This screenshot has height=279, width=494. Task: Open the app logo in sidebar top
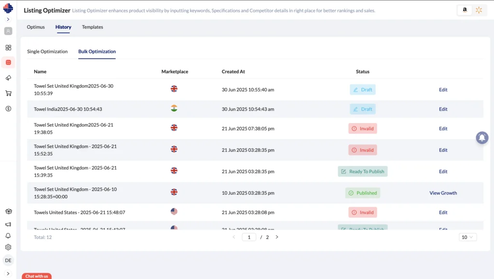click(x=8, y=8)
